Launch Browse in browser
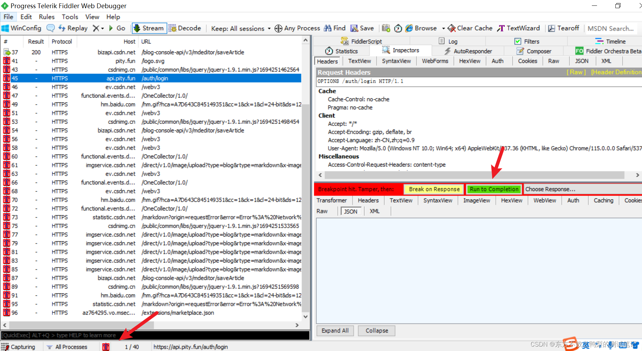The height and width of the screenshot is (351, 642). click(421, 28)
